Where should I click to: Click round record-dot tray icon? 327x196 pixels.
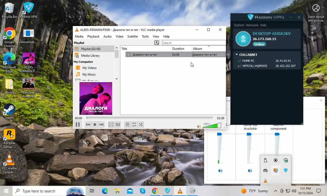tap(276, 160)
